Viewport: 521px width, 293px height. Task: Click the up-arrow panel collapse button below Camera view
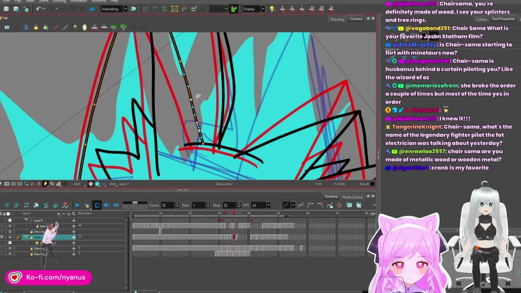point(180,190)
